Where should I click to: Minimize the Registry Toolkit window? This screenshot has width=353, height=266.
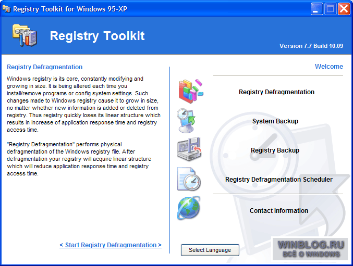click(317, 9)
